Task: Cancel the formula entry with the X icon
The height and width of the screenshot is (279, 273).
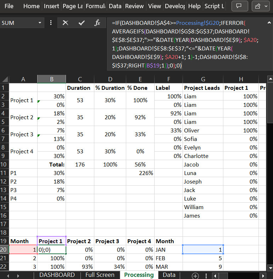Action: (x=65, y=23)
